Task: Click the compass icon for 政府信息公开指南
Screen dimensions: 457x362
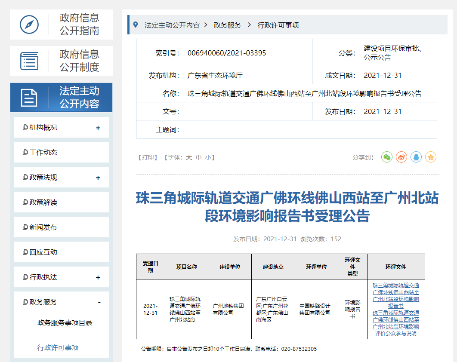Action: tap(29, 25)
